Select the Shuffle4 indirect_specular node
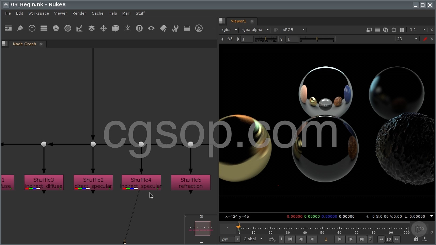436x245 pixels. click(x=141, y=183)
